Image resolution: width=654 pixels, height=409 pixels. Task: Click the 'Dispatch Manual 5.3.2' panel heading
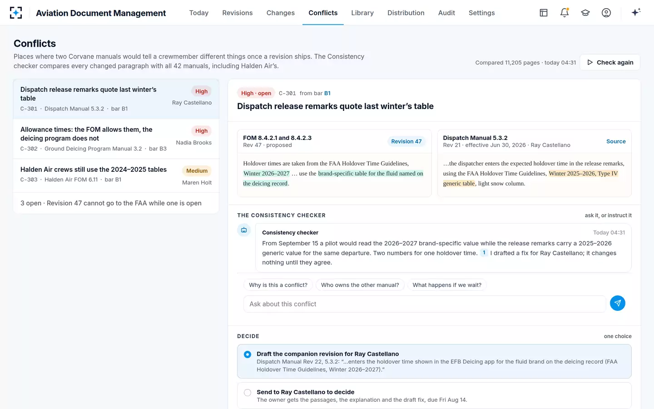click(x=475, y=138)
